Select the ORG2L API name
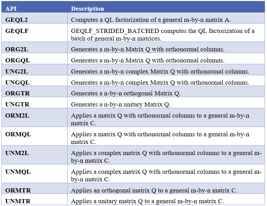Image resolution: width=267 pixels, height=206 pixels. [x=17, y=49]
